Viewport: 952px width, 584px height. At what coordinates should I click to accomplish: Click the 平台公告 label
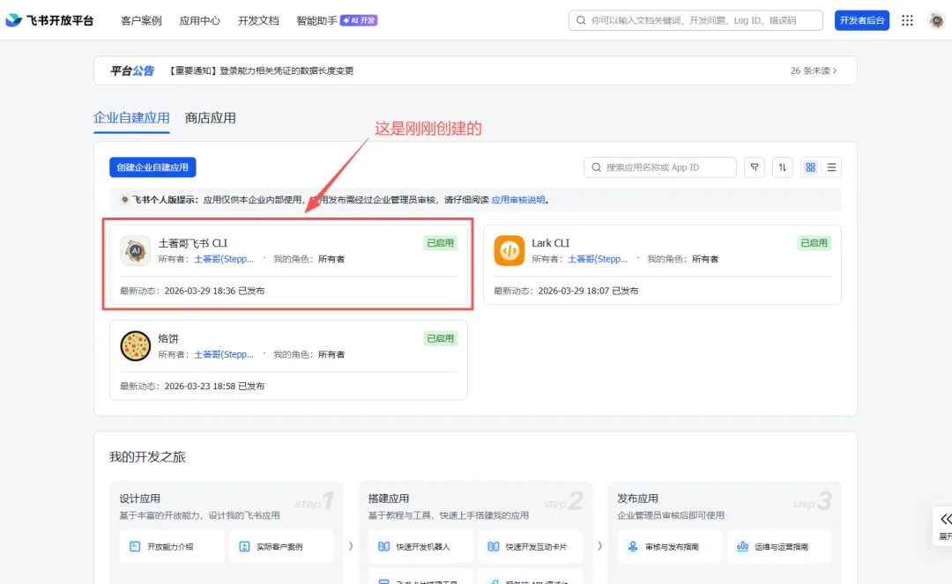coord(131,71)
